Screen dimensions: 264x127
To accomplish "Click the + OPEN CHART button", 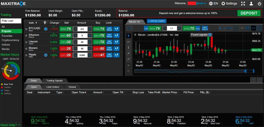I will tap(157, 21).
